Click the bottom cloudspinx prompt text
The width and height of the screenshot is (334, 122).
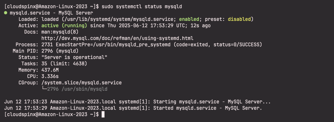click(x=51, y=114)
